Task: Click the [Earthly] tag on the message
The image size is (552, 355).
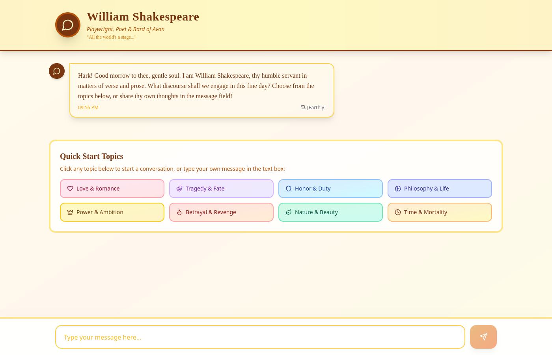Action: (x=316, y=108)
